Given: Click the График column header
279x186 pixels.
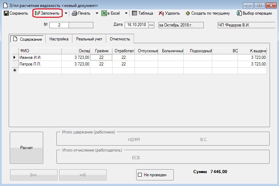Looking at the screenshot, I should (101, 51).
